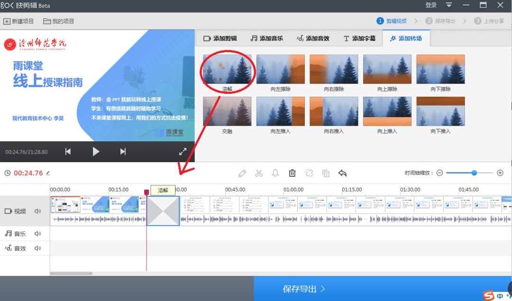Switch to the 添加音乐 tab
Image resolution: width=512 pixels, height=301 pixels.
[266, 38]
